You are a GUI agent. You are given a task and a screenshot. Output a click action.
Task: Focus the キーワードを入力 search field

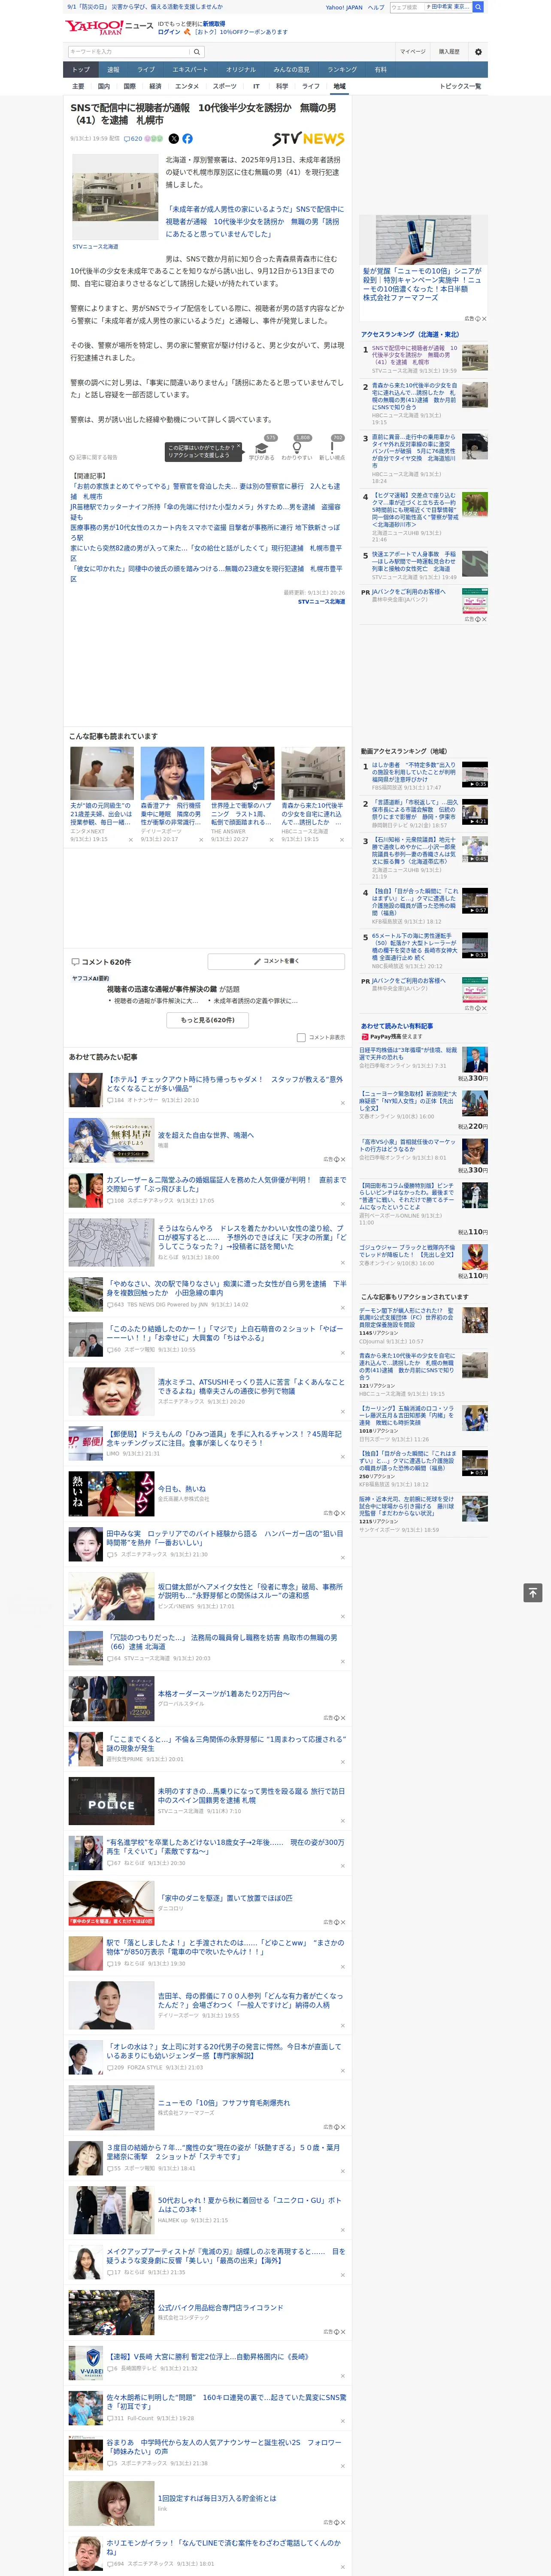pyautogui.click(x=129, y=52)
